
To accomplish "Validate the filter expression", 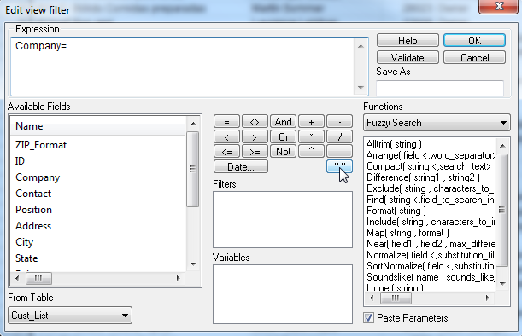I will click(408, 57).
